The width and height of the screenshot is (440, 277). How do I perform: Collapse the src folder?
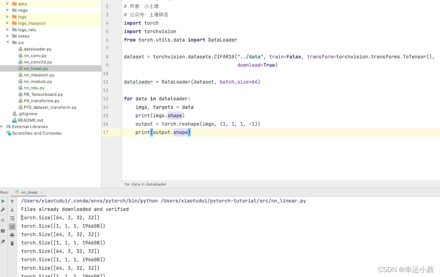click(x=8, y=42)
